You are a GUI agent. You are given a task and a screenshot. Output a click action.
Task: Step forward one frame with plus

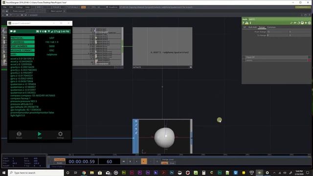click(x=157, y=161)
